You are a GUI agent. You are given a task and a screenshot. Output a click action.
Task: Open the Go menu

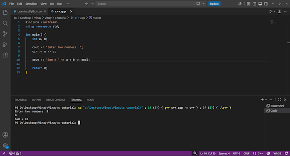click(52, 4)
